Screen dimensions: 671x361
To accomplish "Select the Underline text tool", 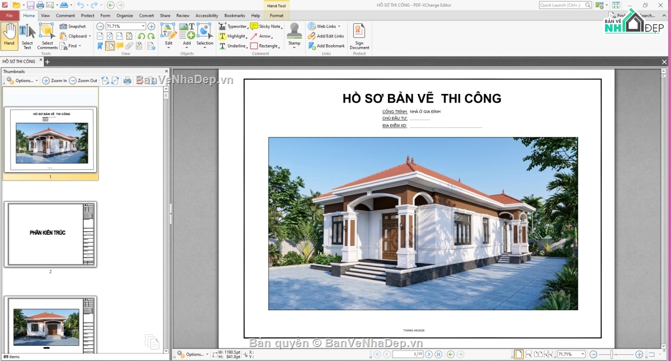I will pos(233,46).
